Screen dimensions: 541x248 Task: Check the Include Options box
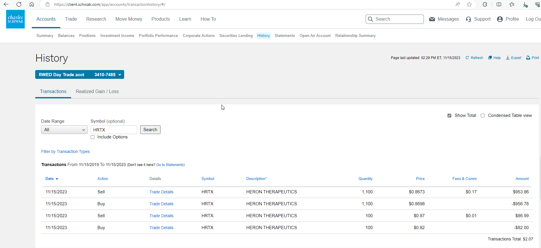click(93, 137)
